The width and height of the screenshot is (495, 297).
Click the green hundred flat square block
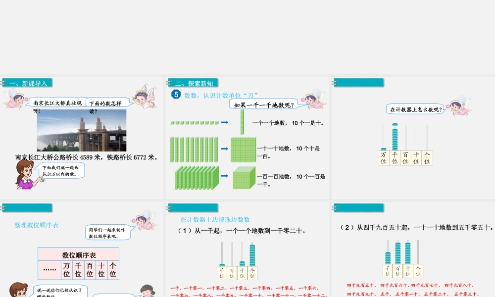(x=243, y=149)
